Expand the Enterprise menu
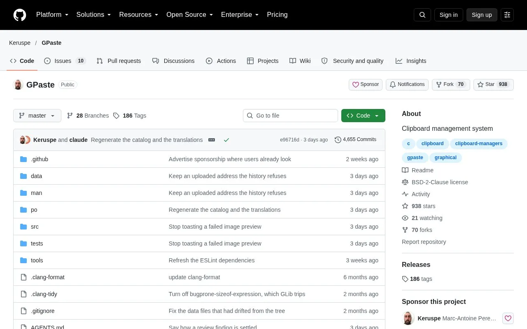Image resolution: width=527 pixels, height=329 pixels. [240, 15]
